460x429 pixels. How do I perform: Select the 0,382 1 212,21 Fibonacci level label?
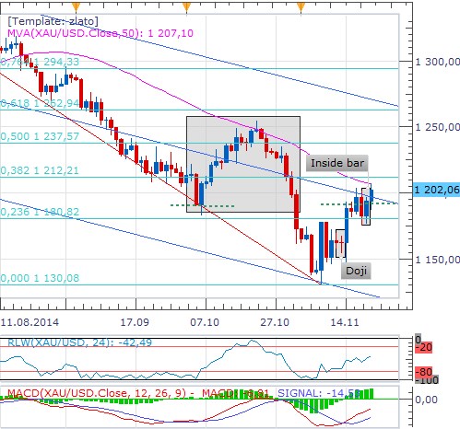40,170
